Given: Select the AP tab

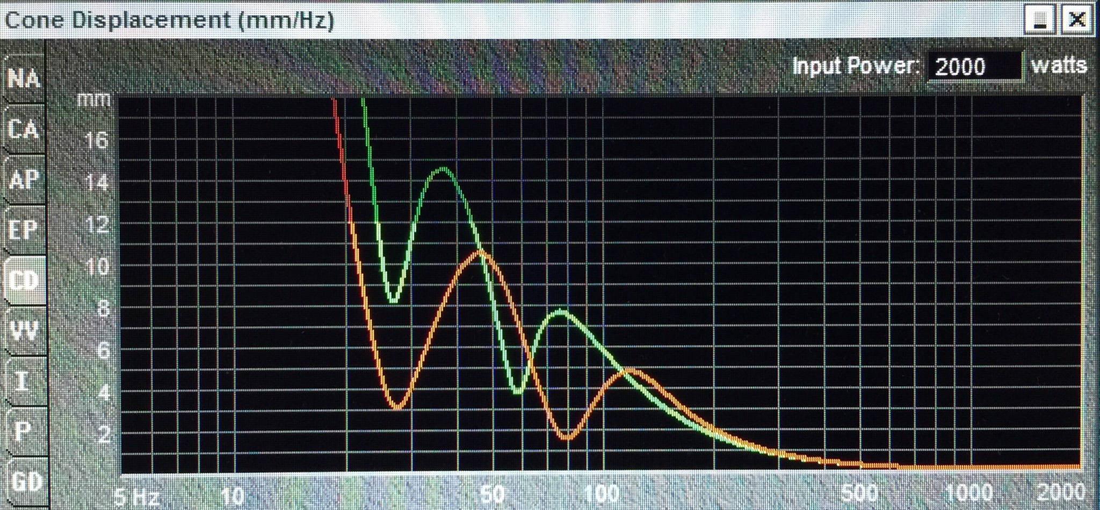Looking at the screenshot, I should coord(24,180).
